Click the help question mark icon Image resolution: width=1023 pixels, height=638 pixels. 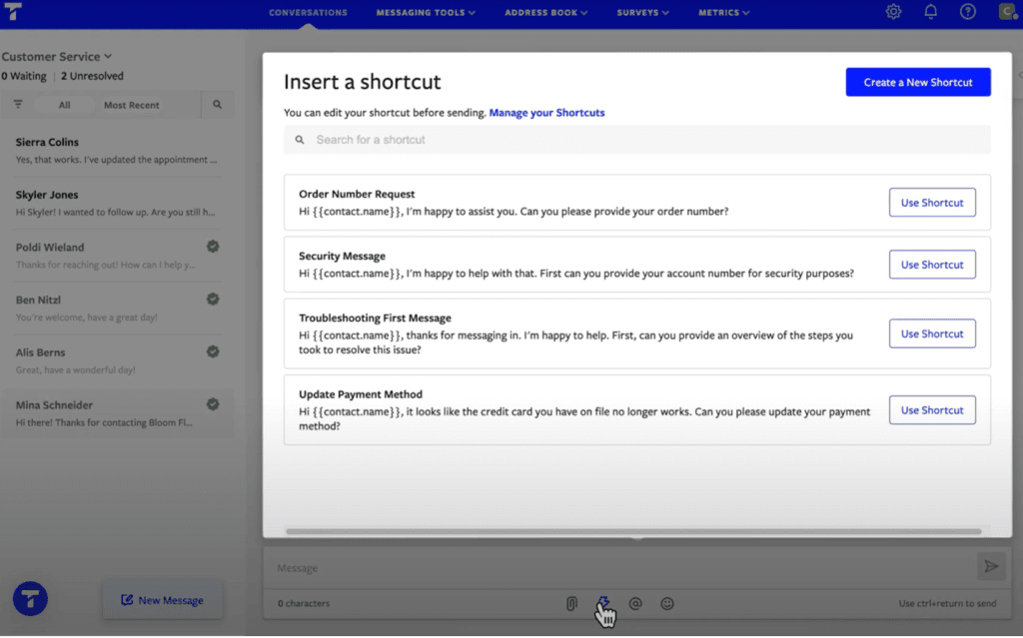click(x=966, y=12)
